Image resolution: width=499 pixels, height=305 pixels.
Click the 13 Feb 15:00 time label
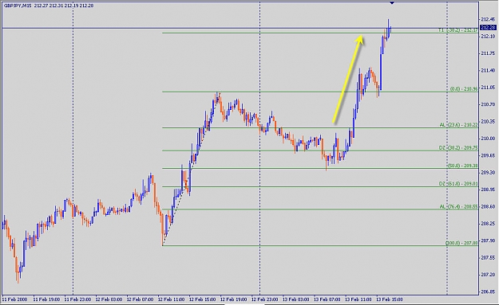(390, 299)
